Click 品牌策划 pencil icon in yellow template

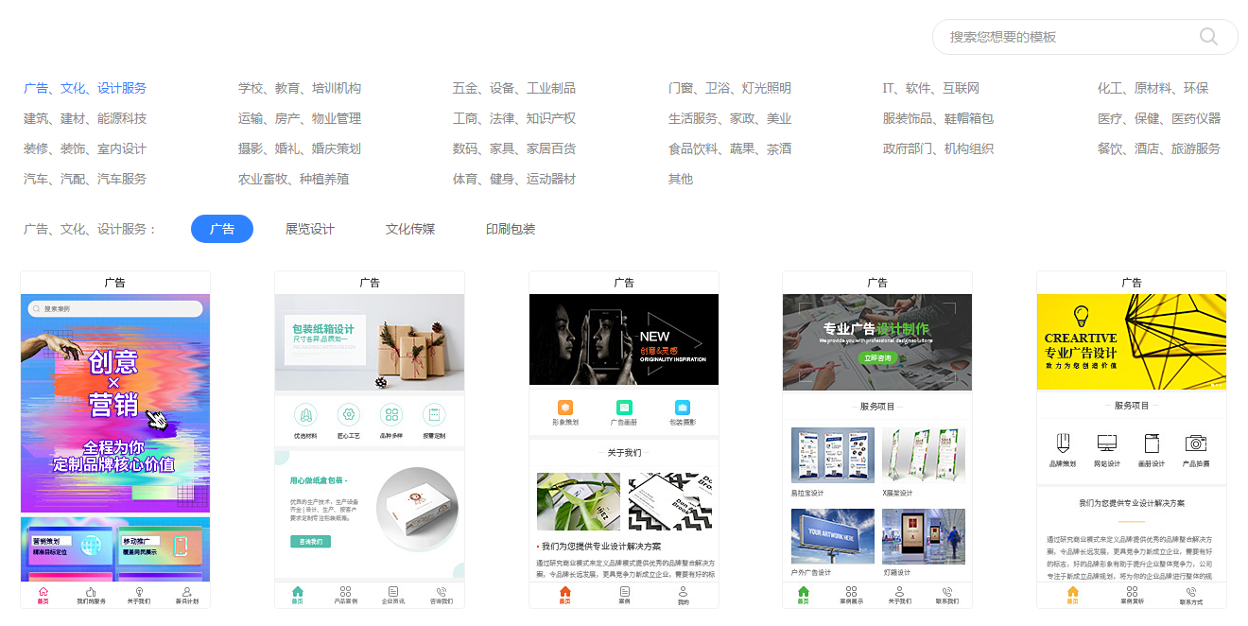[1063, 443]
